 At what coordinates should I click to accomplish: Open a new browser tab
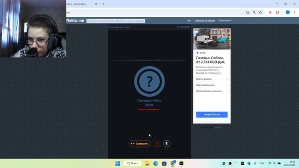pyautogui.click(x=103, y=4)
